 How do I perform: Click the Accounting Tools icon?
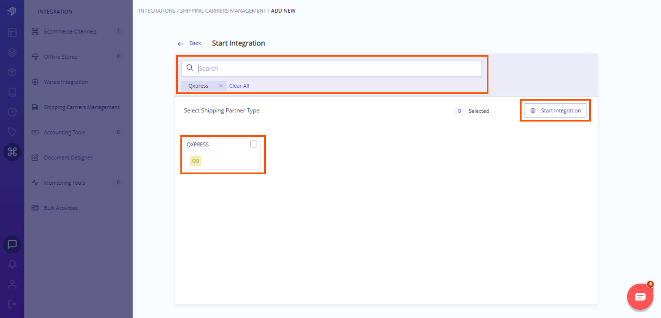[x=35, y=132]
